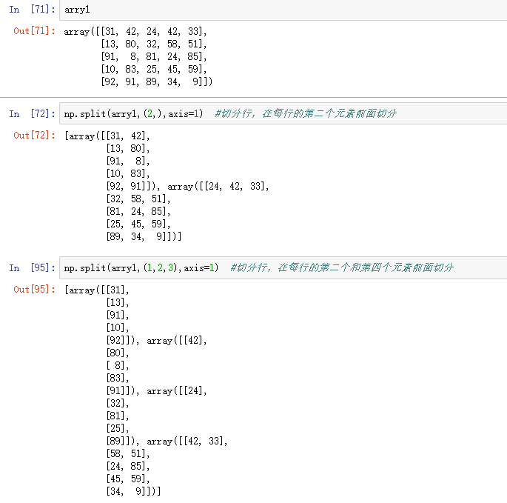Click output row '[32, 58, 51],'
This screenshot has height=503, width=507.
[x=138, y=199]
